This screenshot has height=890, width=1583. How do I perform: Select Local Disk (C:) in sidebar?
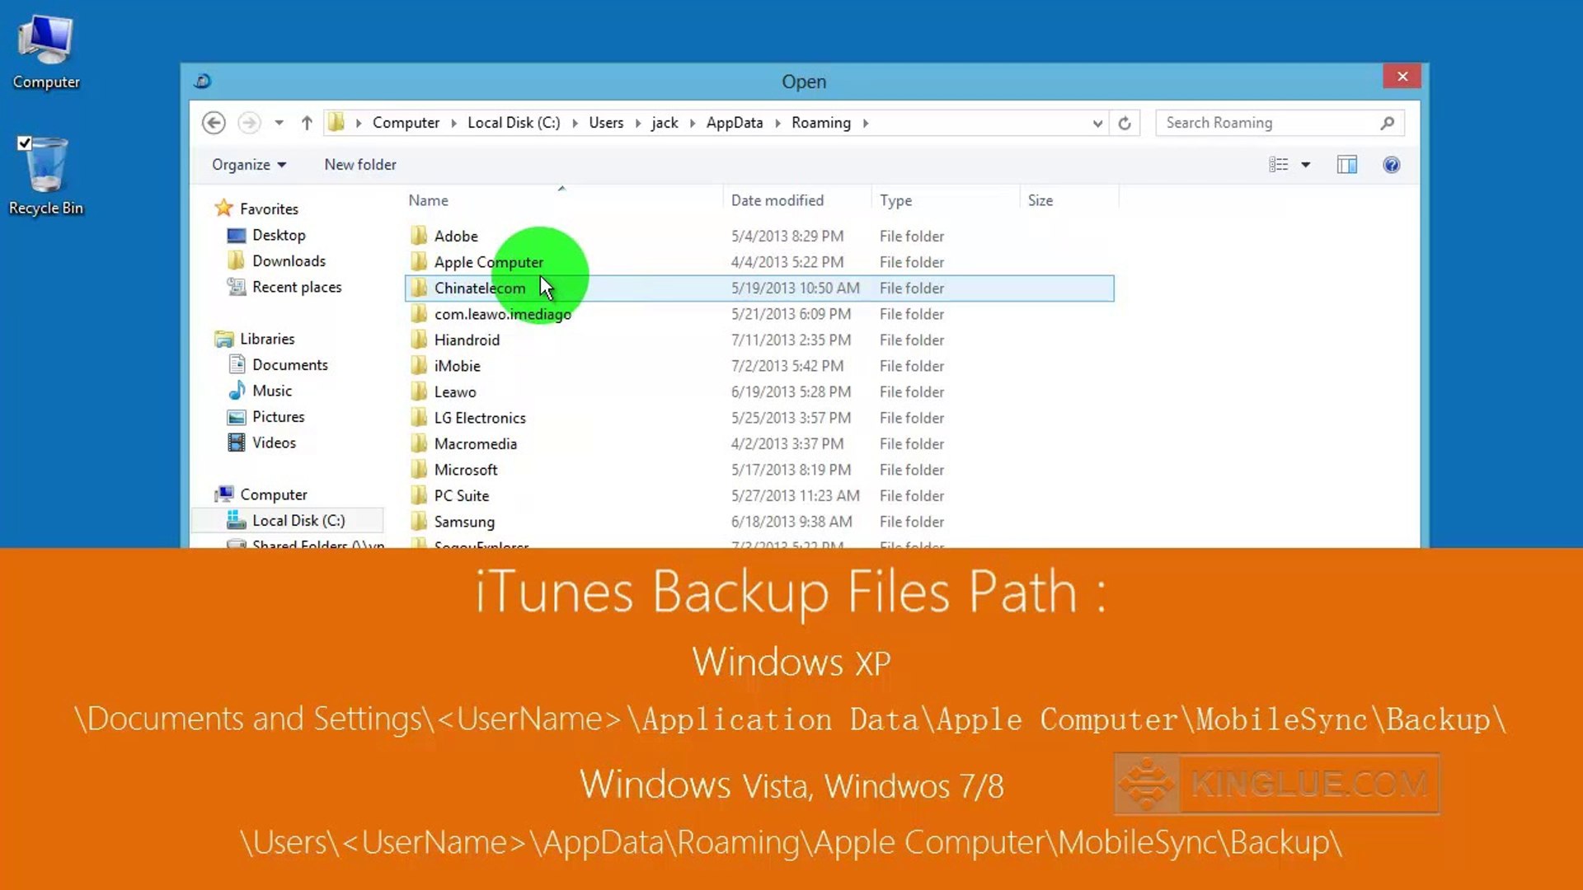pos(298,521)
